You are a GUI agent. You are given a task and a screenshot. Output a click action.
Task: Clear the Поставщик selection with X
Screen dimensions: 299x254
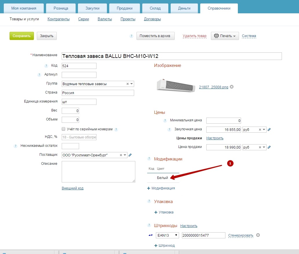click(121, 155)
